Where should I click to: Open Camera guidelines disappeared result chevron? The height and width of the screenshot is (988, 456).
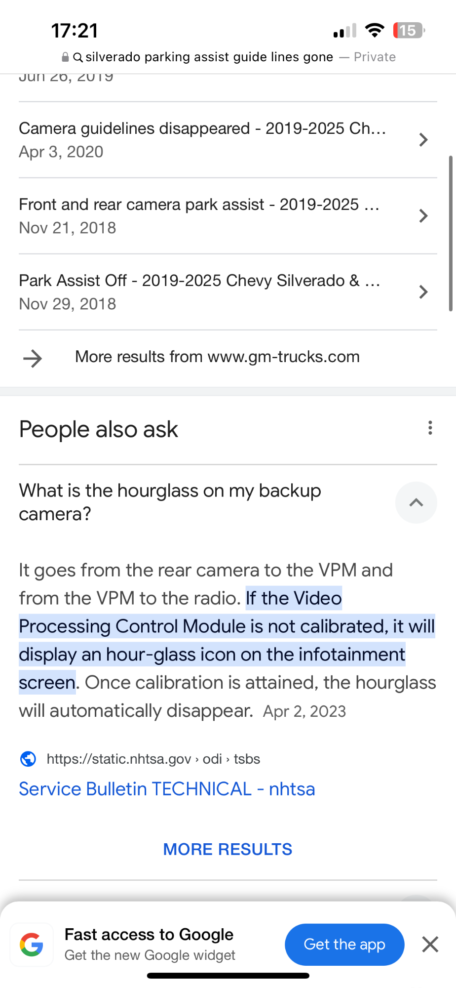[x=423, y=140]
